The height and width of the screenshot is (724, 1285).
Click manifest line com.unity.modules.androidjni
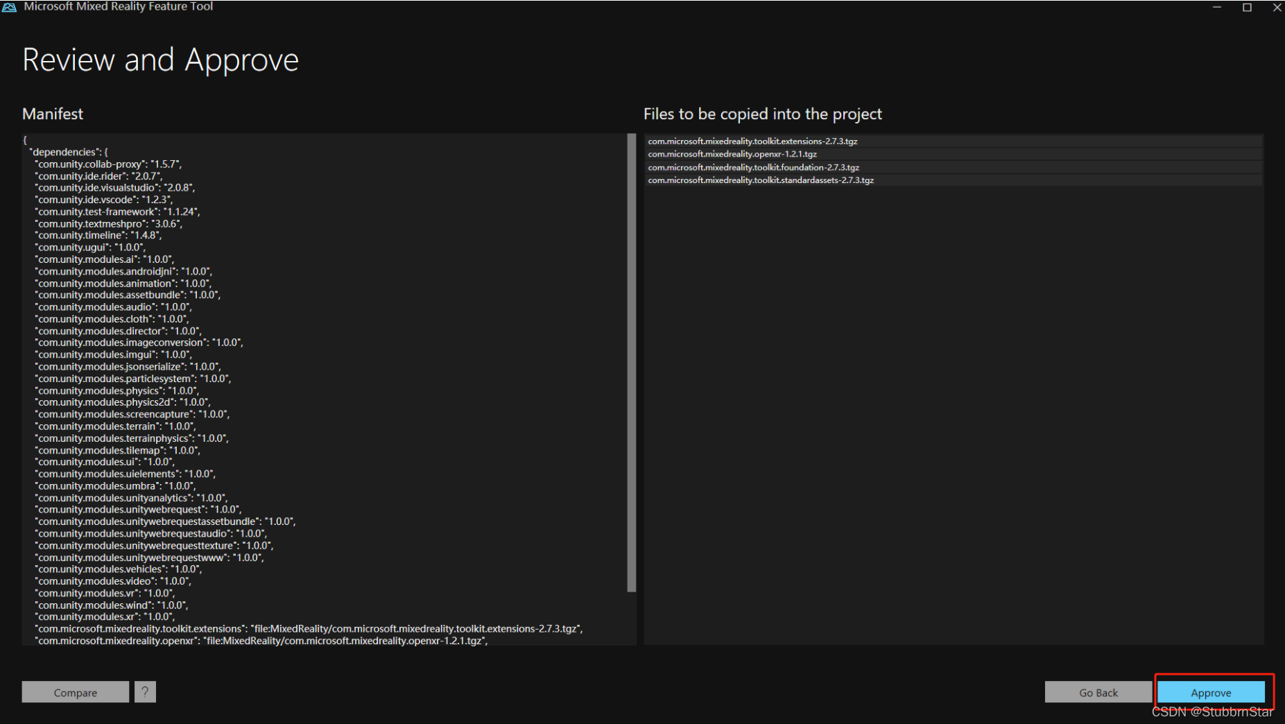[x=123, y=271]
